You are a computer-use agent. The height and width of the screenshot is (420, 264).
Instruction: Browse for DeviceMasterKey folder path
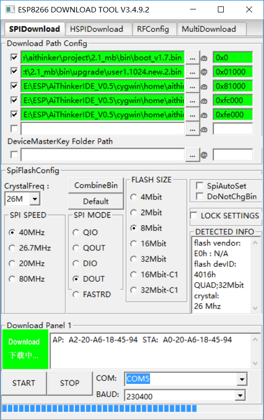click(193, 155)
